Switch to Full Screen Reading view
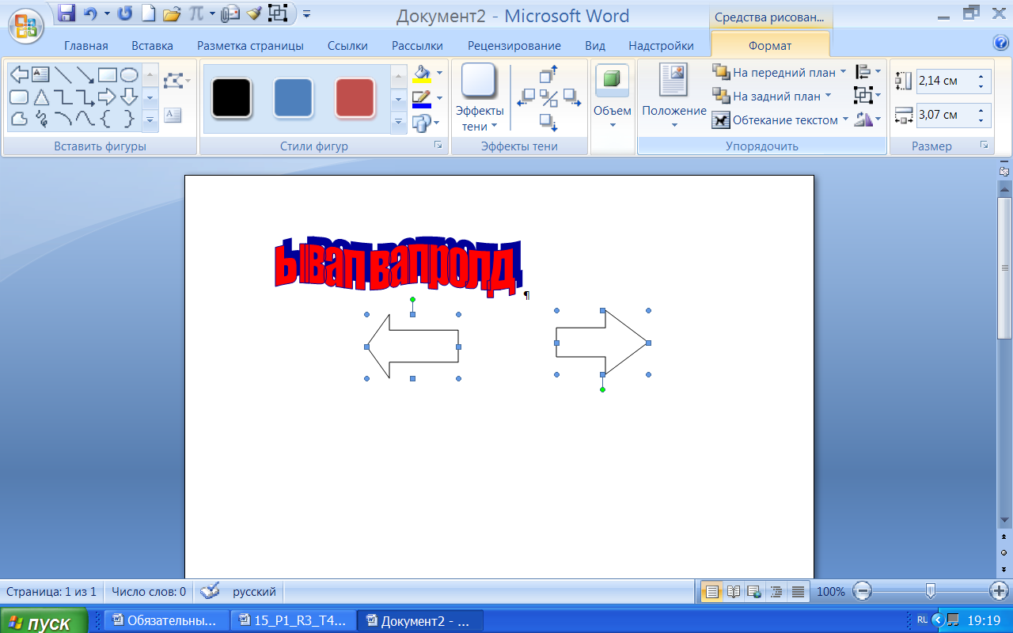 pyautogui.click(x=734, y=591)
